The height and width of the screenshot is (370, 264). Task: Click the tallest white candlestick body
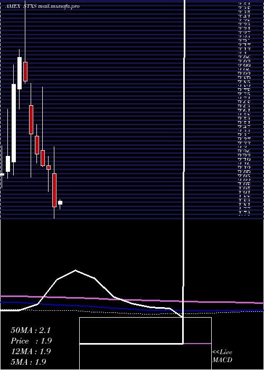click(x=14, y=123)
